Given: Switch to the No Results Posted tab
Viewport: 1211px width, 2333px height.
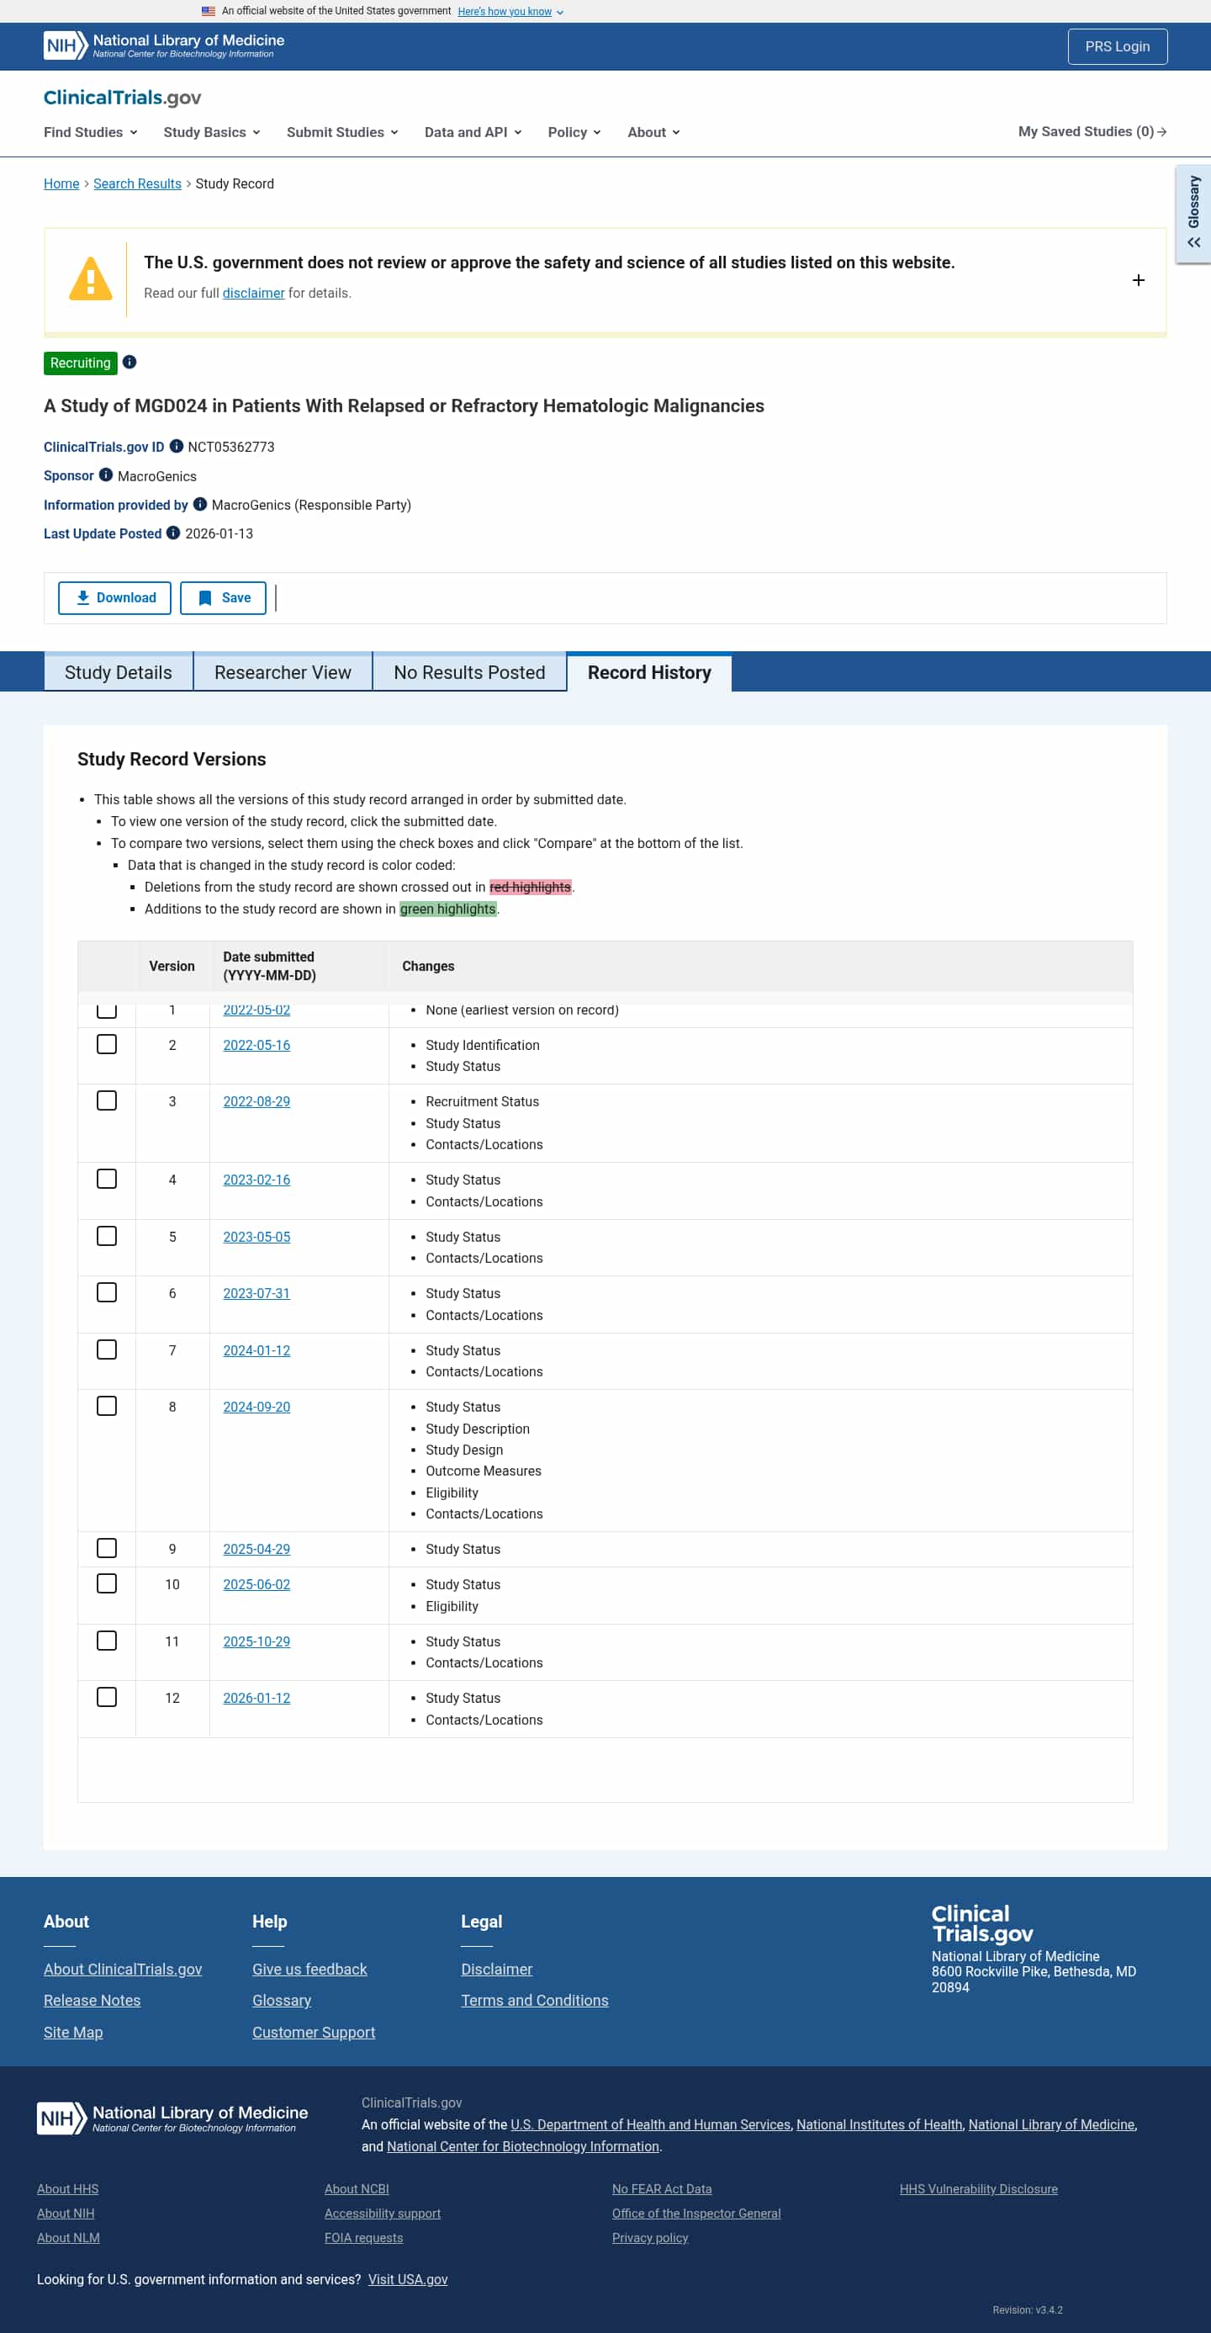Looking at the screenshot, I should coord(468,672).
